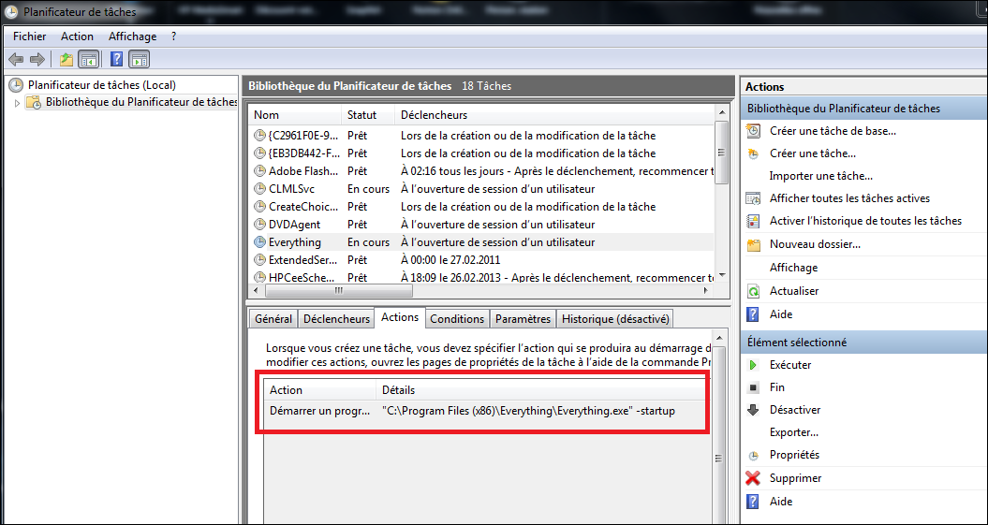Click the Désactiver down-arrow icon
Image resolution: width=988 pixels, height=525 pixels.
point(753,410)
